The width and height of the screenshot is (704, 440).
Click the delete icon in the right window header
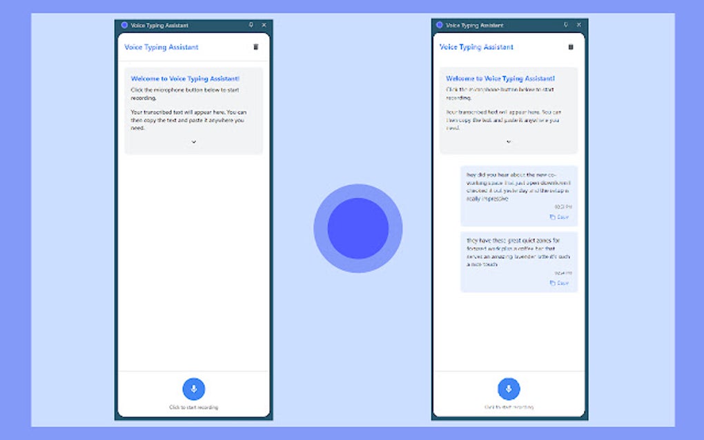(570, 47)
